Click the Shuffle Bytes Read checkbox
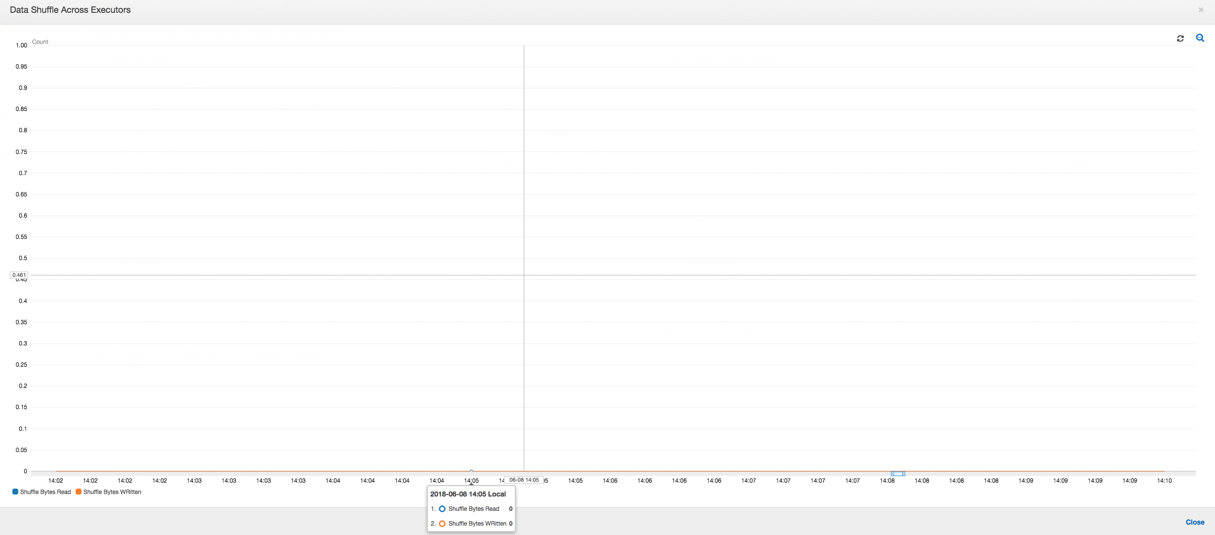Image resolution: width=1215 pixels, height=535 pixels. 15,492
